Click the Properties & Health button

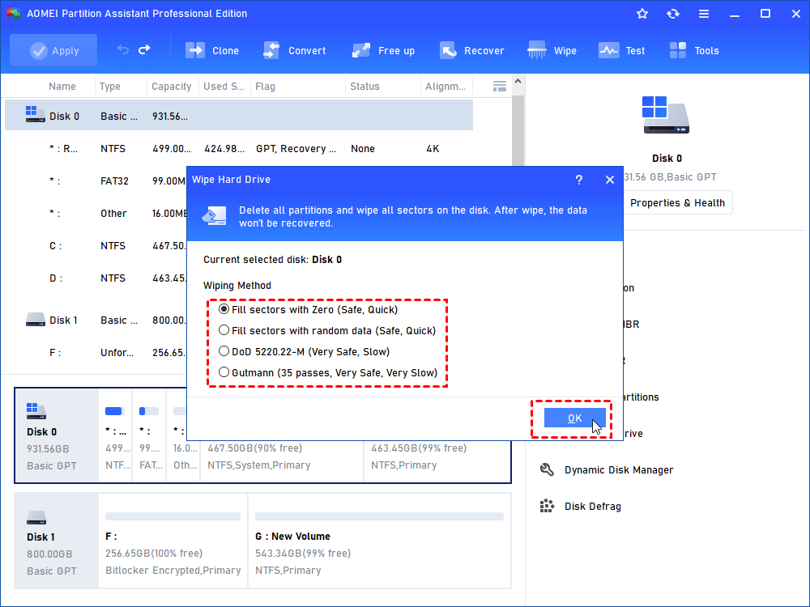pos(677,203)
